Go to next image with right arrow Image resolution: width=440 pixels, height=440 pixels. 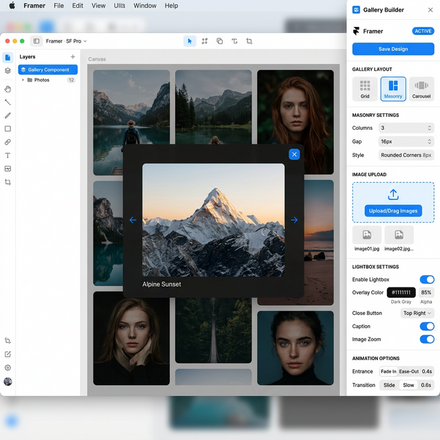coord(294,220)
